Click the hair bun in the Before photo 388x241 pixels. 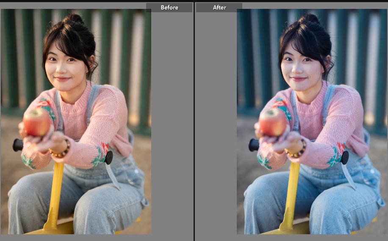[75, 19]
